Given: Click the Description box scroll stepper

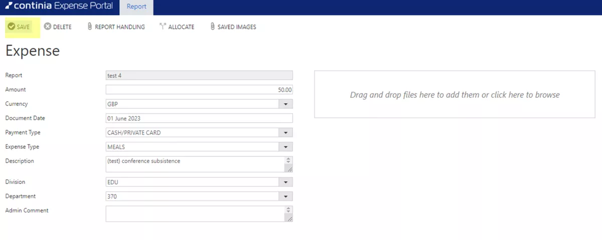Looking at the screenshot, I should (288, 161).
